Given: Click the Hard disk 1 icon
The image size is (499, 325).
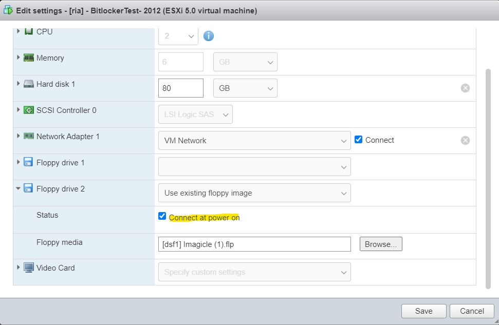Looking at the screenshot, I should 29,84.
